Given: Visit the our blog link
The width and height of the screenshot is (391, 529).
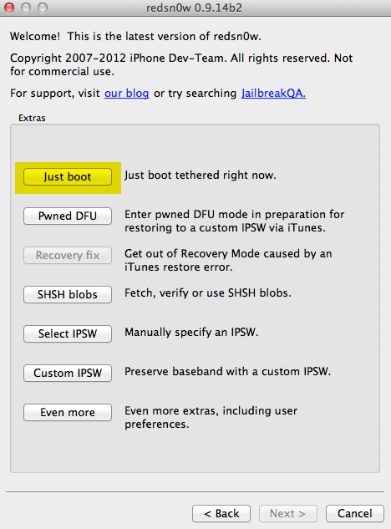Looking at the screenshot, I should pos(126,93).
